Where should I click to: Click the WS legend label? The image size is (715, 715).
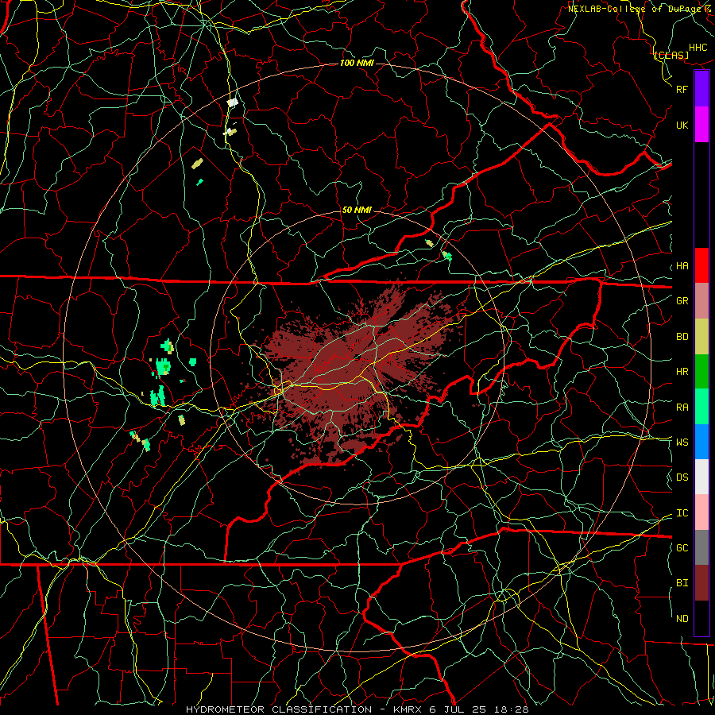(x=682, y=443)
